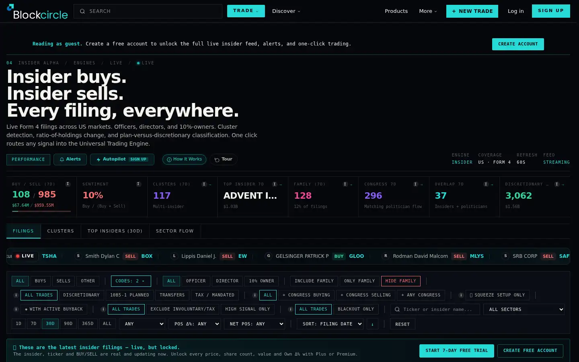This screenshot has height=362, width=579.
Task: Open the ALL SECTORS dropdown
Action: (524, 309)
